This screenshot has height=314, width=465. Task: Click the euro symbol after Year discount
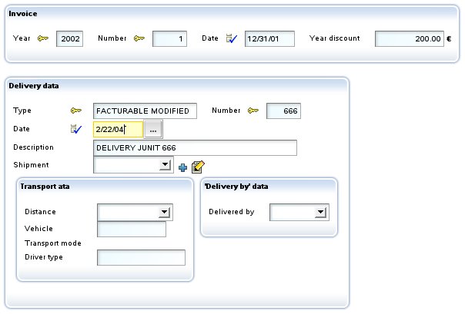[449, 38]
